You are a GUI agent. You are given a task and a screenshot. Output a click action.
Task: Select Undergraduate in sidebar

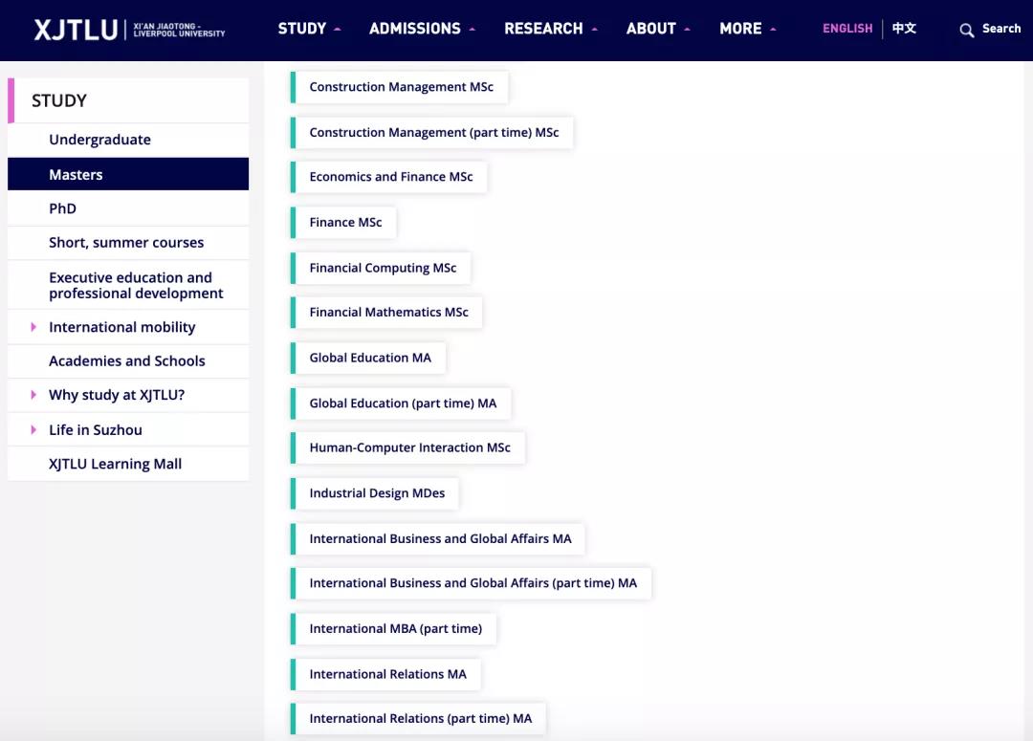point(128,140)
